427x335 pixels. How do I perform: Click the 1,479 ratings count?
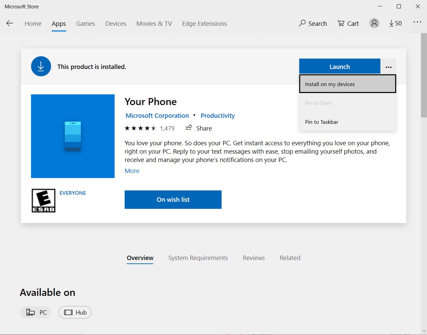point(167,128)
